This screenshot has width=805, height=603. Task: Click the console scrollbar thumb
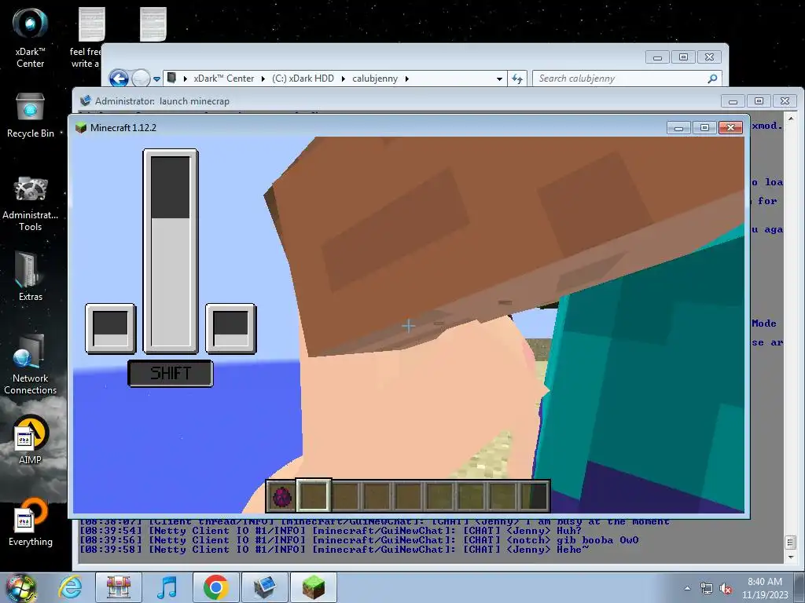pos(791,542)
